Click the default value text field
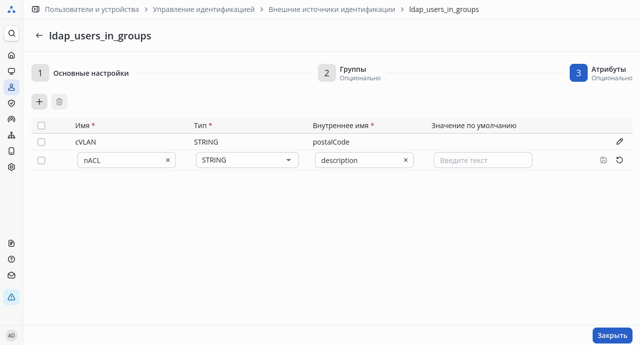Screen dimensions: 640x345 [x=482, y=160]
